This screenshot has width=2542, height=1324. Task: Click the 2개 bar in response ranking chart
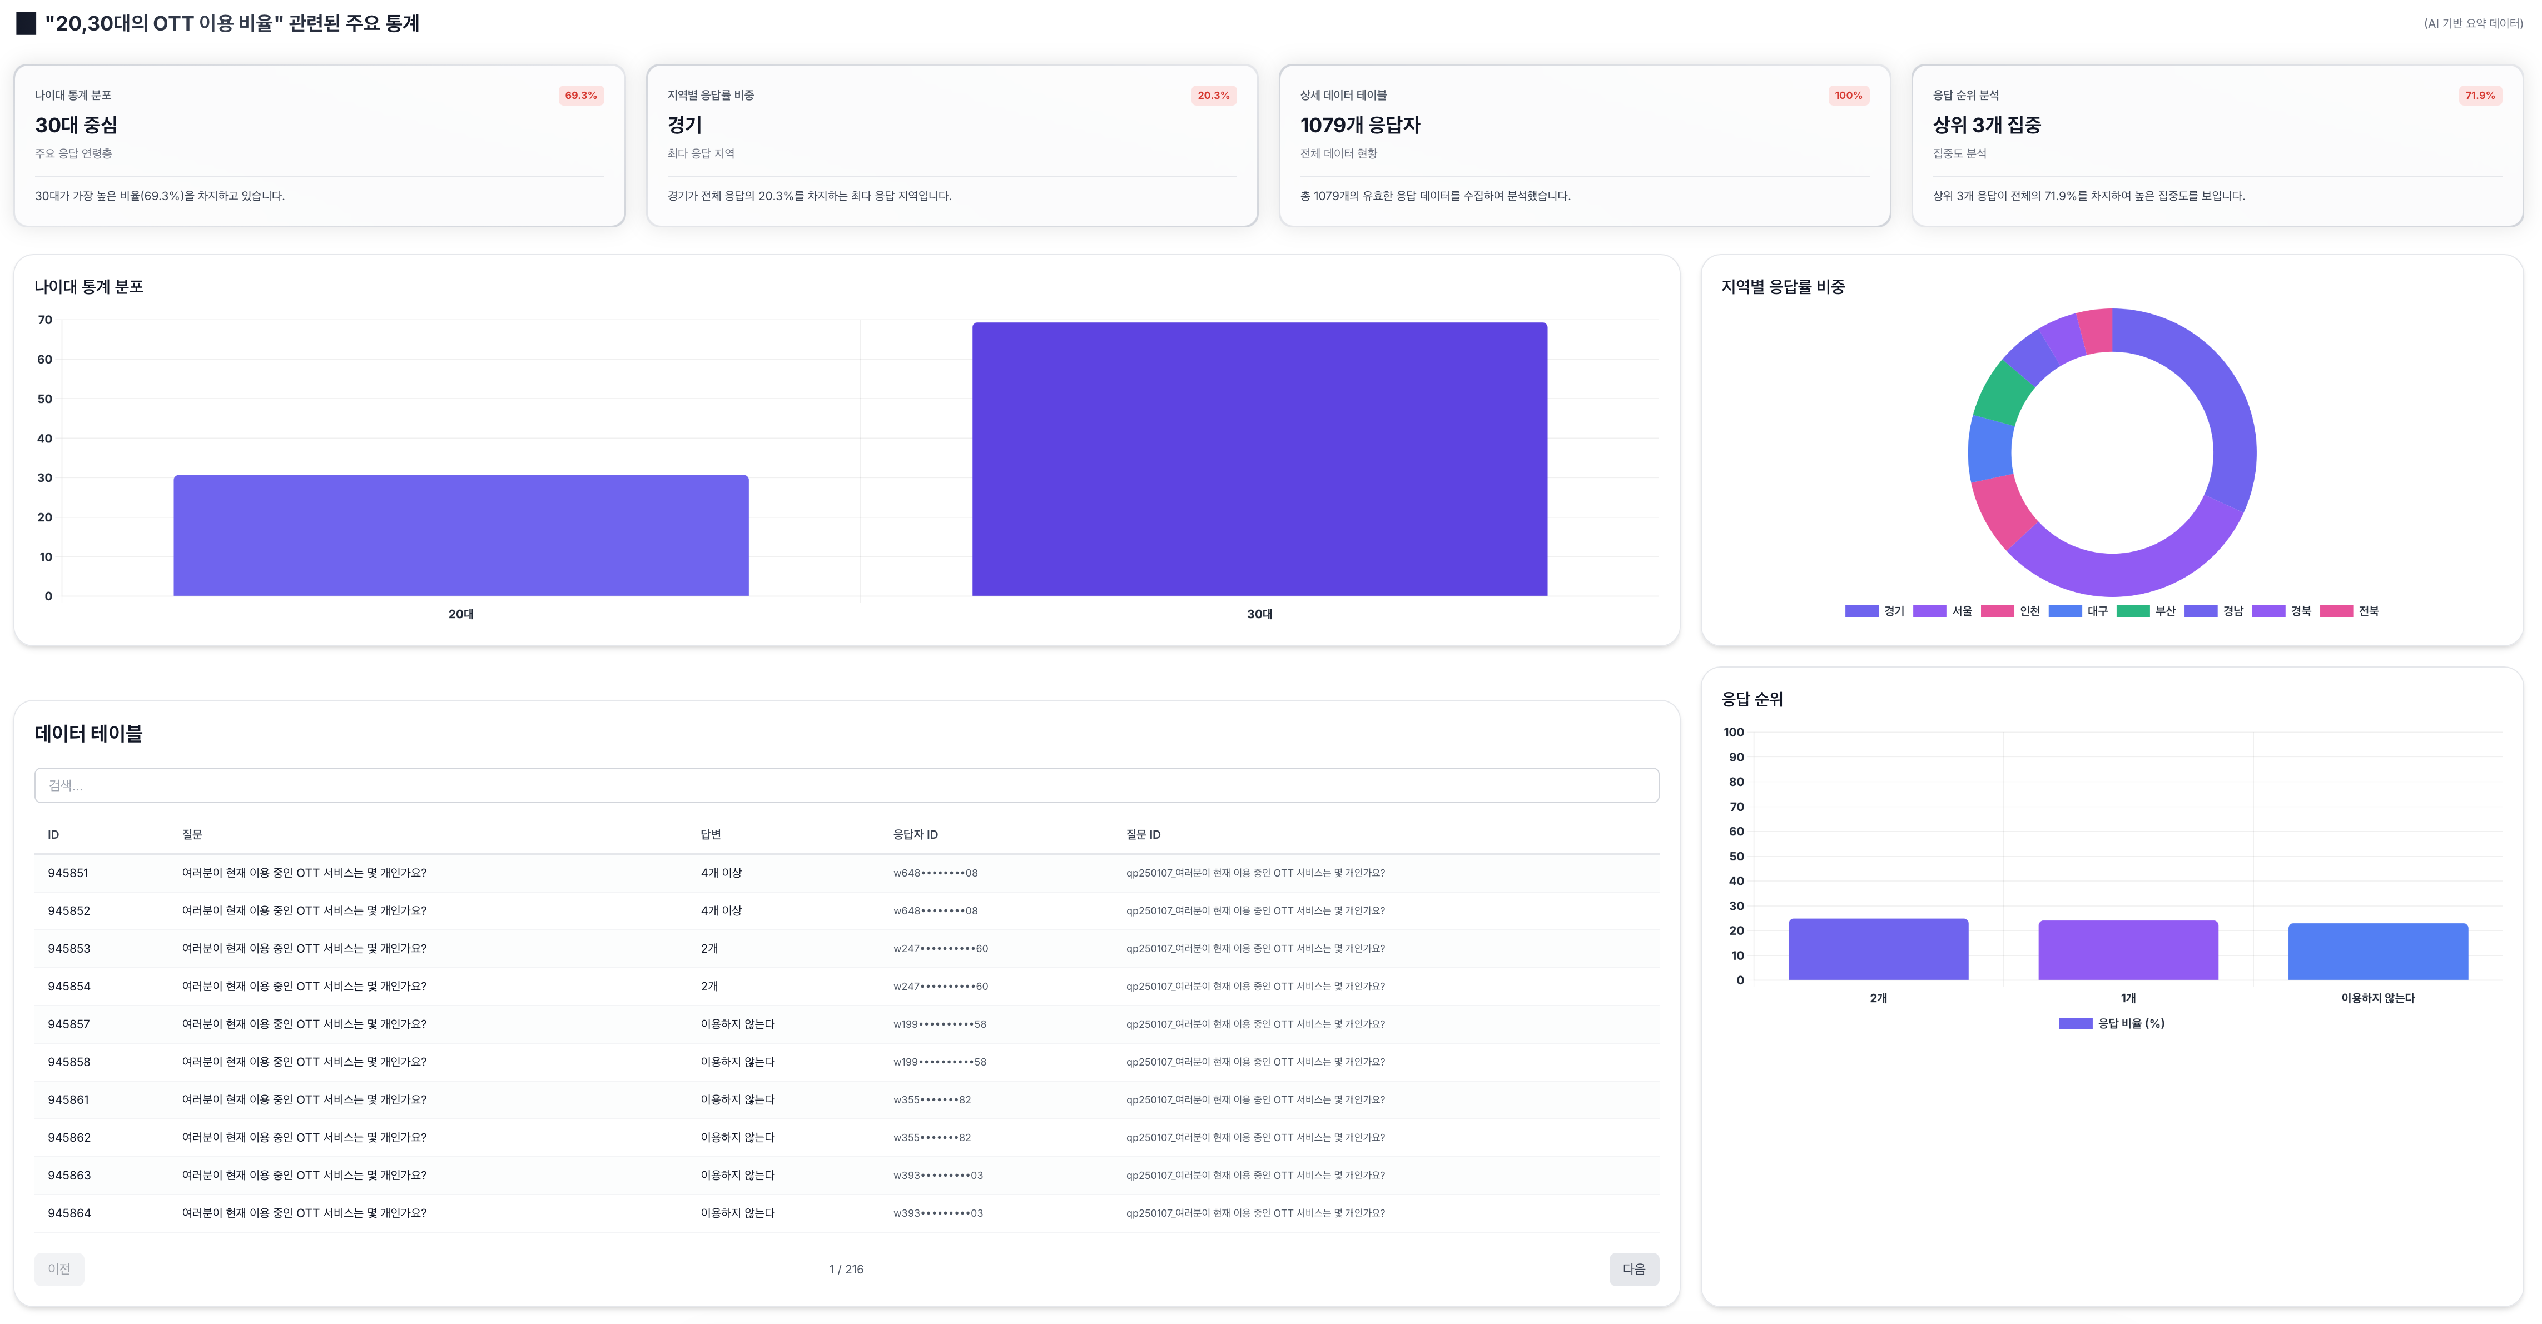[1878, 949]
